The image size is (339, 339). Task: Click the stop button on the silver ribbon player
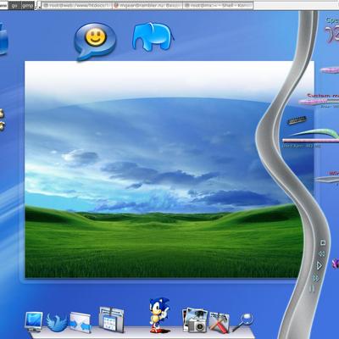(x=323, y=242)
